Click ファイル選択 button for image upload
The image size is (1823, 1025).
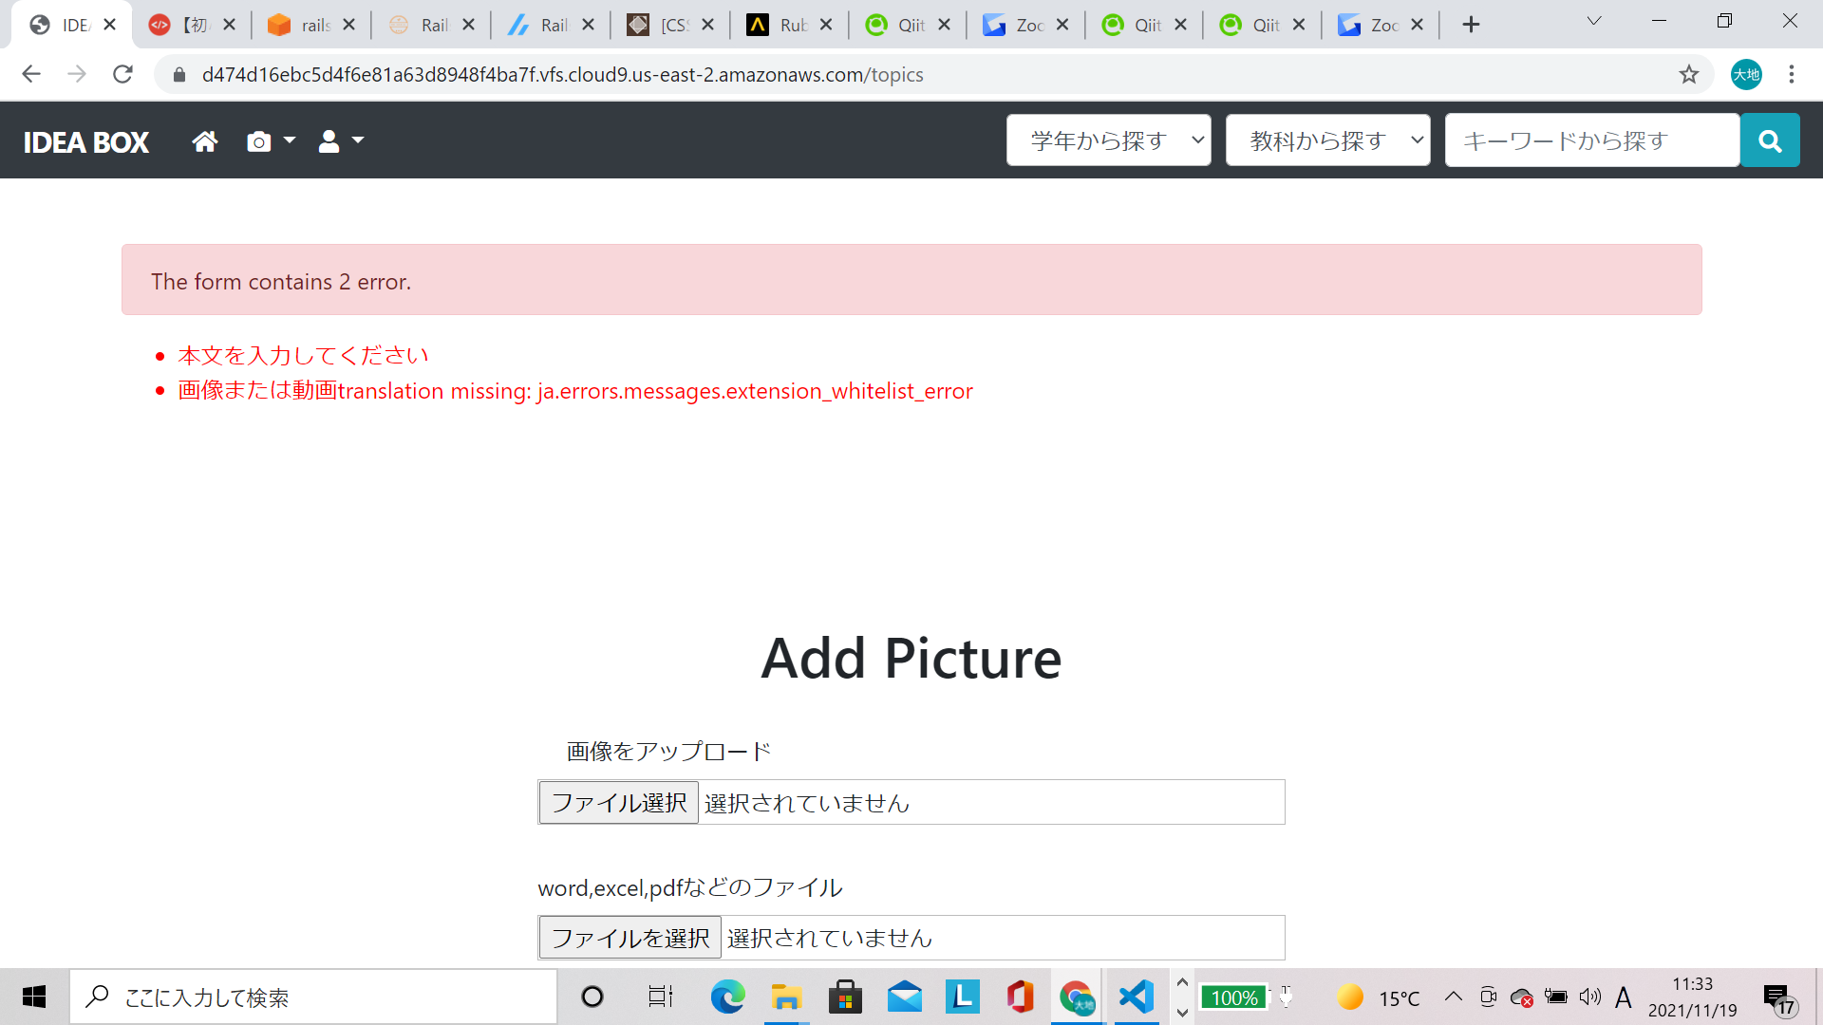click(x=619, y=803)
